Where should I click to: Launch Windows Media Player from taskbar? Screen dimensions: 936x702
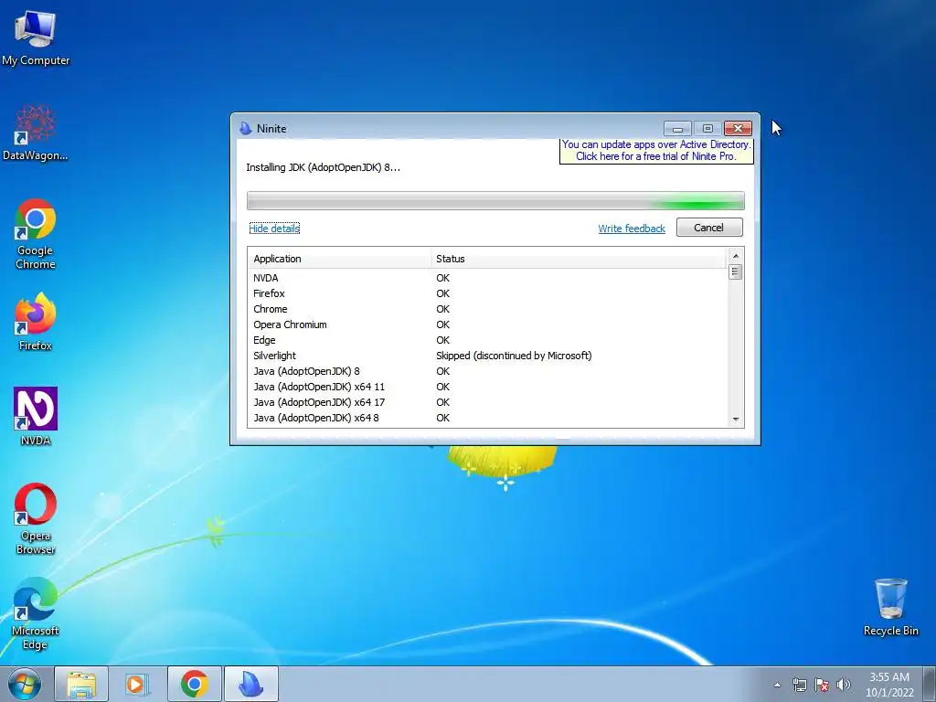tap(137, 684)
